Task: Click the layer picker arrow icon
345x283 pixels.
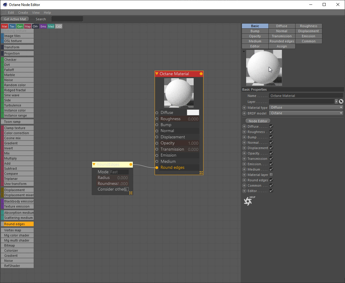Action: [341, 101]
